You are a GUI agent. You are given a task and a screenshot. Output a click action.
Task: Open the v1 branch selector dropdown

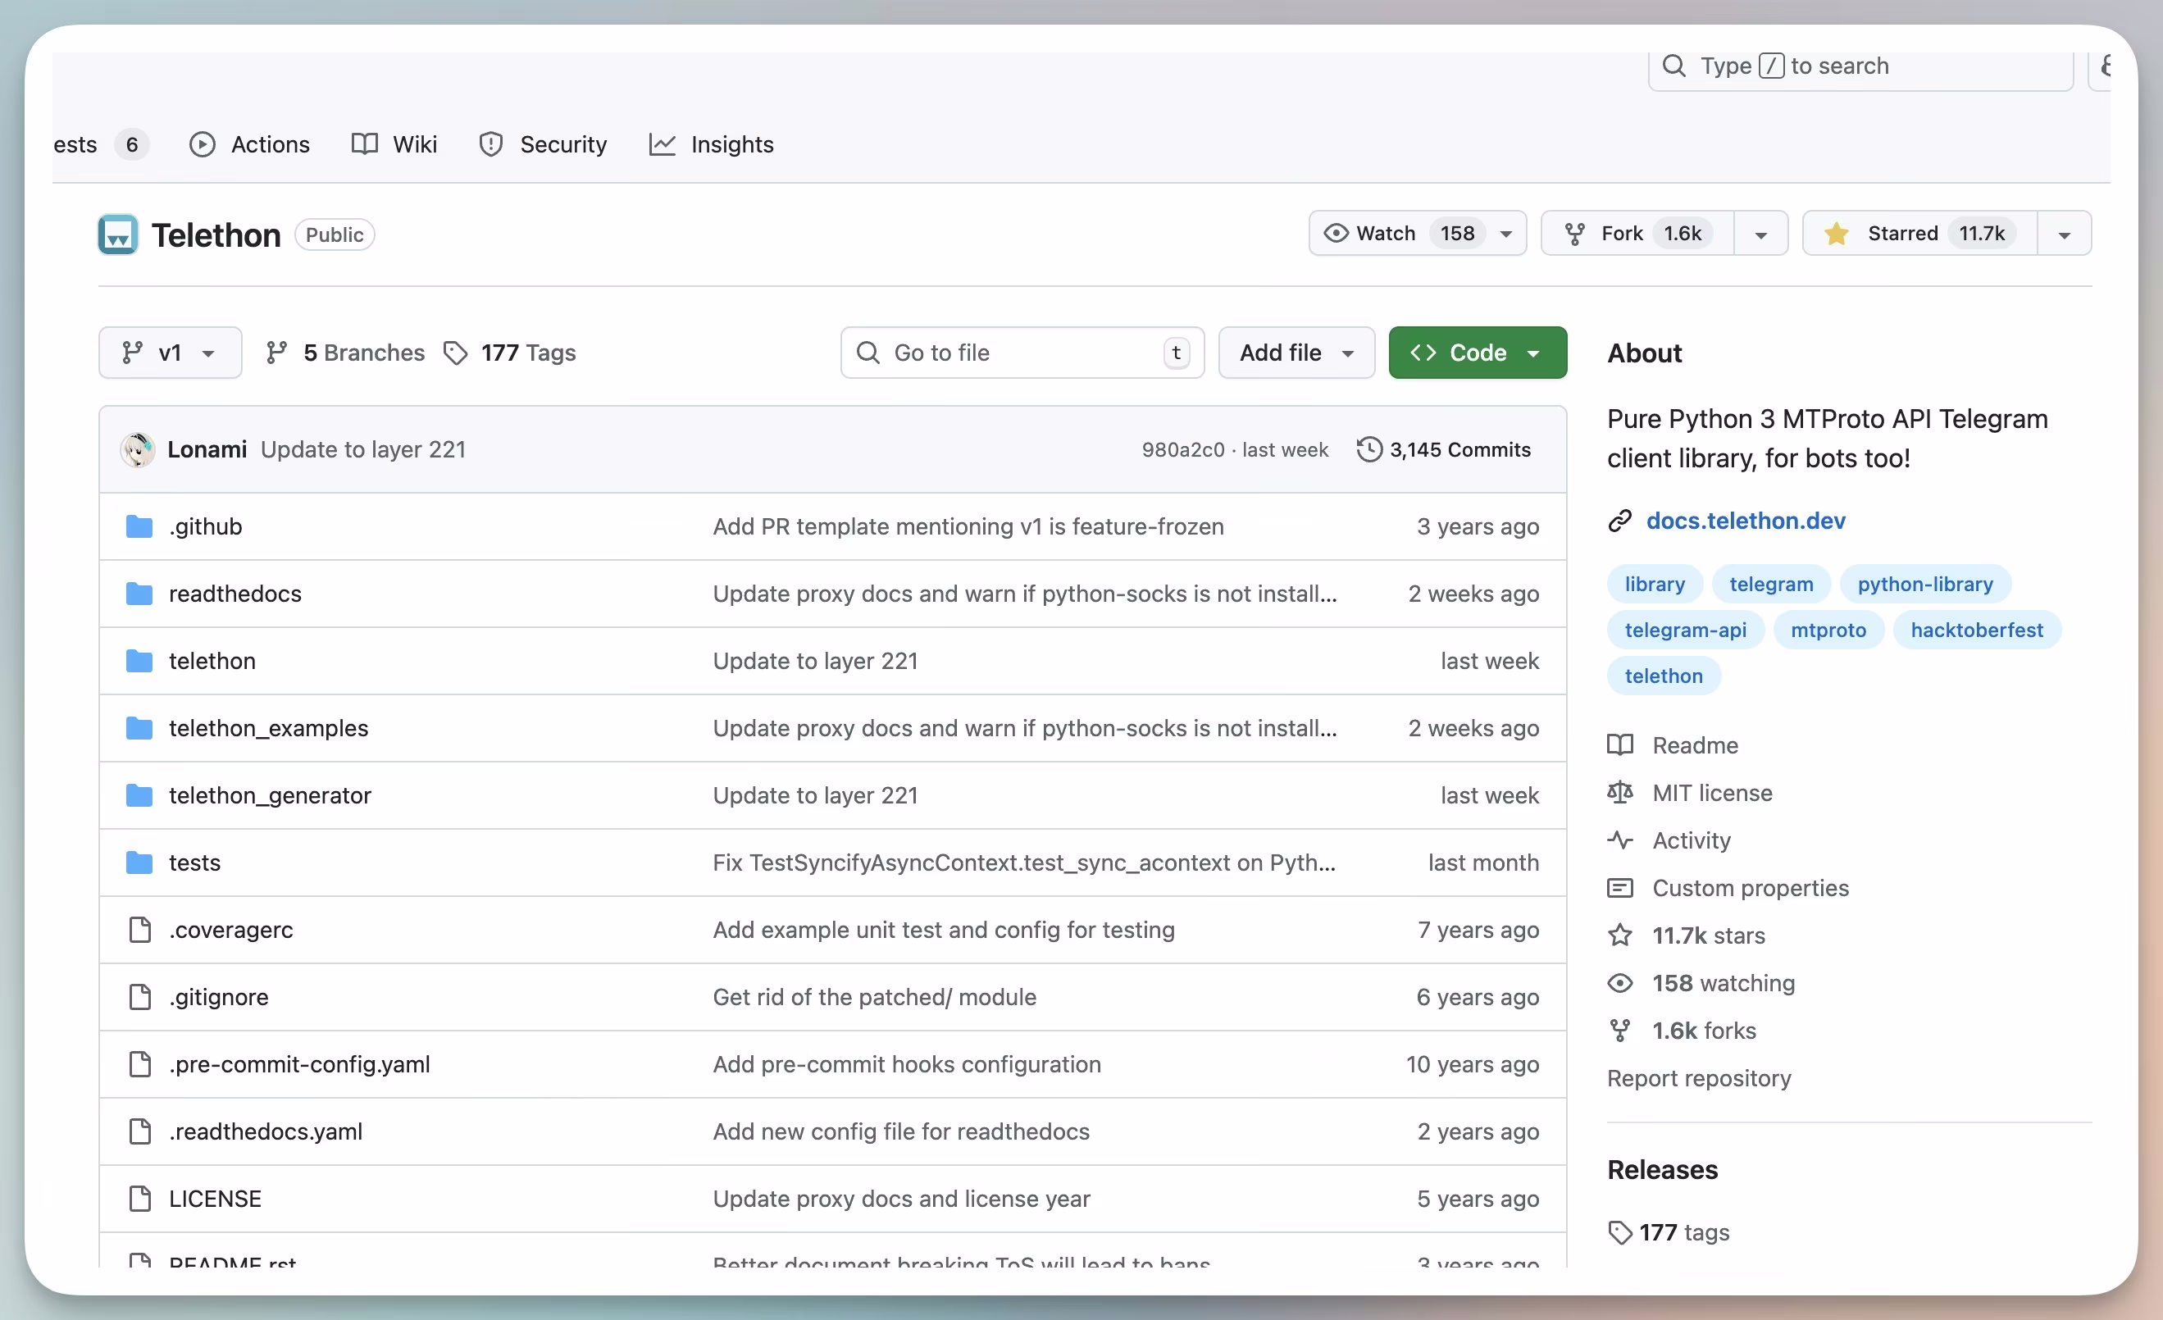[170, 353]
